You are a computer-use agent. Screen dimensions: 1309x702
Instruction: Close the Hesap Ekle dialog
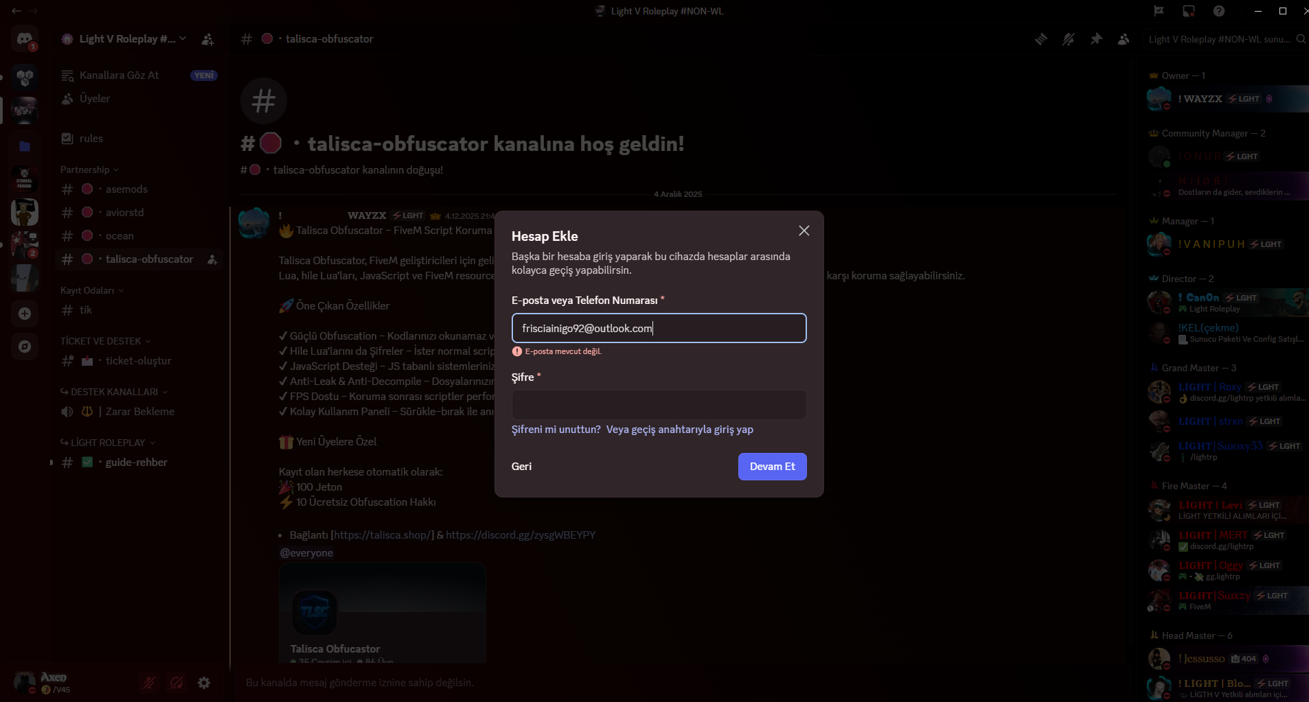click(x=804, y=231)
